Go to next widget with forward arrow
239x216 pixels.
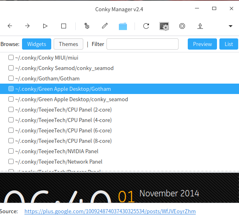(27, 26)
